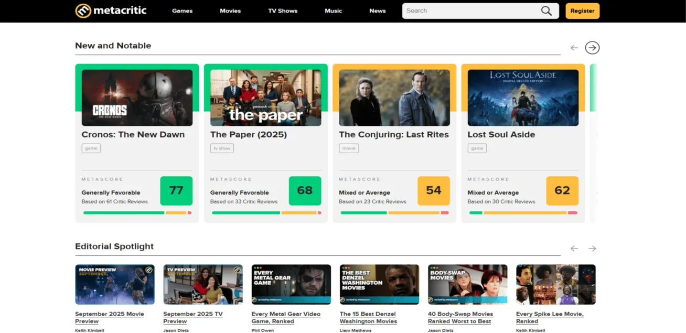Open Body-Swap Movies thumbnail
This screenshot has width=686, height=333.
[x=468, y=285]
